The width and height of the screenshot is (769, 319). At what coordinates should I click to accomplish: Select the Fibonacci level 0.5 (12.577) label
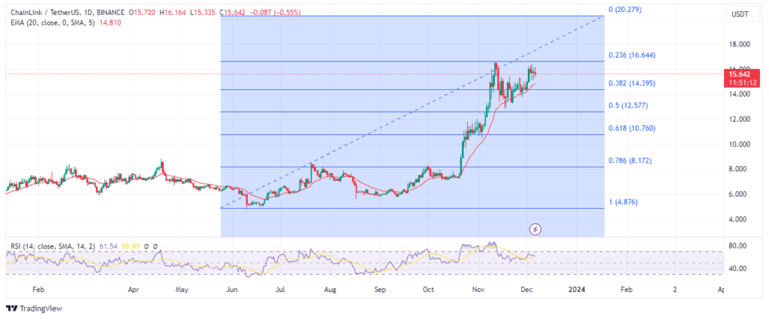pyautogui.click(x=628, y=106)
